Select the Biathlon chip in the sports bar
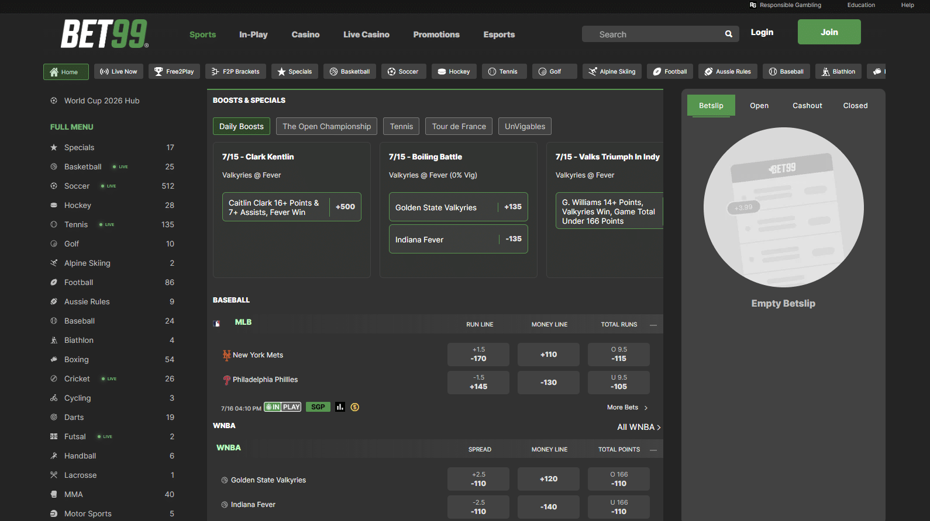Viewport: 930px width, 521px height. coord(838,72)
